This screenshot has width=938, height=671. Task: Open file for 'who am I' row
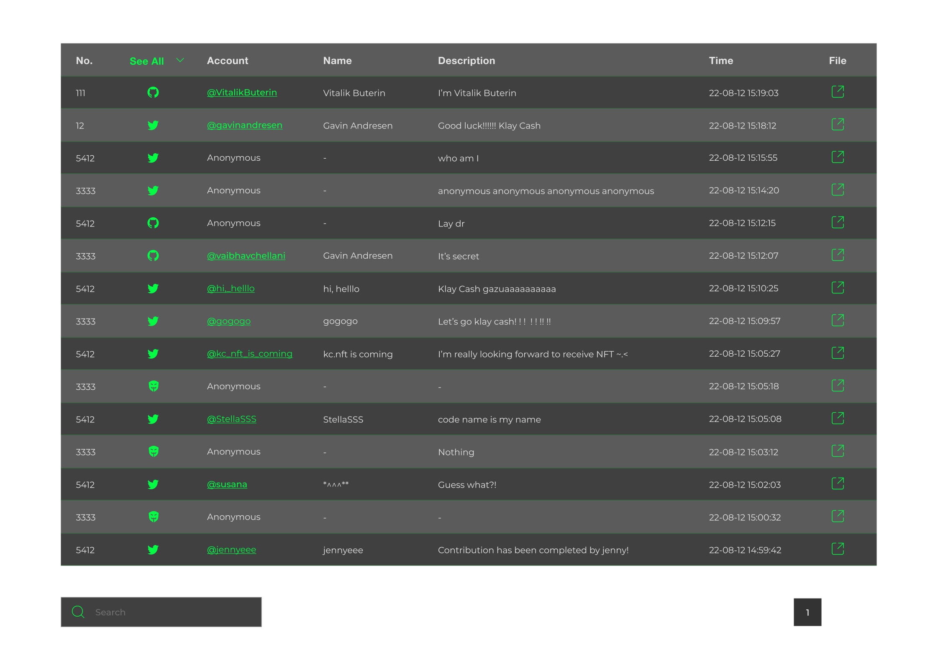coord(838,157)
